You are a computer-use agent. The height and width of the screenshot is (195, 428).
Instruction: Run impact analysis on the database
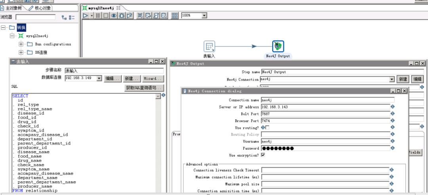(x=148, y=15)
